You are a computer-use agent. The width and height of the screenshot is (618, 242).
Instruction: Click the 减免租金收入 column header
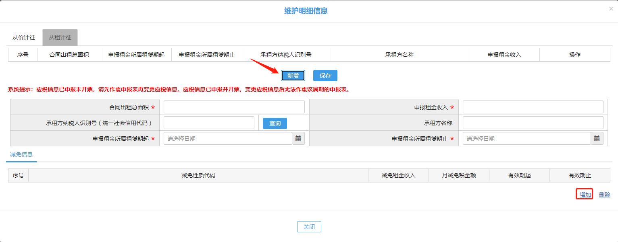pyautogui.click(x=399, y=176)
